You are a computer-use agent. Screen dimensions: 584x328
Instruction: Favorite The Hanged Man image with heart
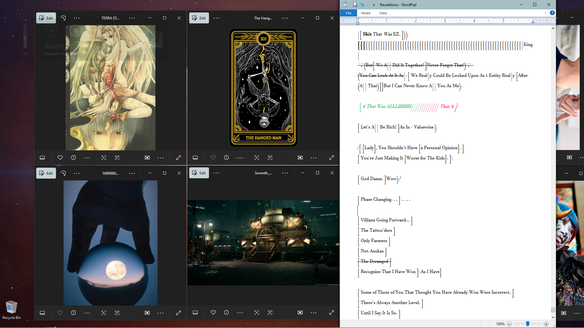pos(213,158)
